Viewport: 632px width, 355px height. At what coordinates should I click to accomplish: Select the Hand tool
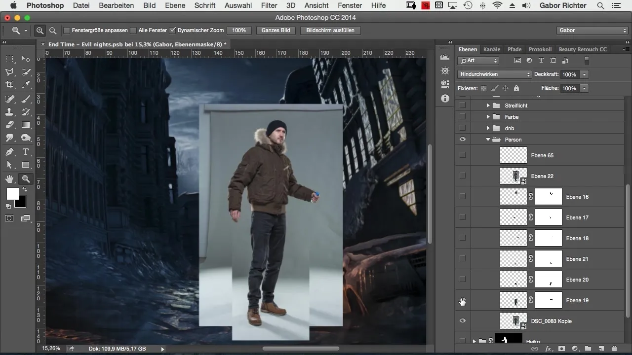[9, 179]
